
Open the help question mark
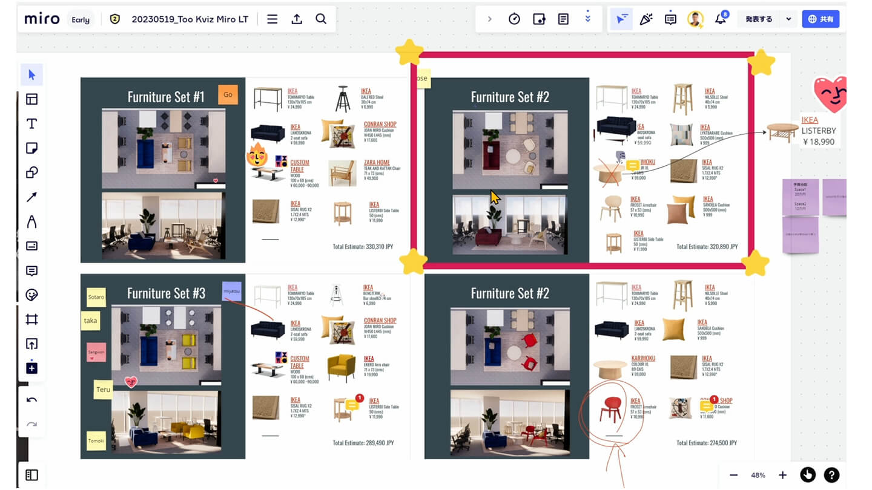pyautogui.click(x=832, y=475)
